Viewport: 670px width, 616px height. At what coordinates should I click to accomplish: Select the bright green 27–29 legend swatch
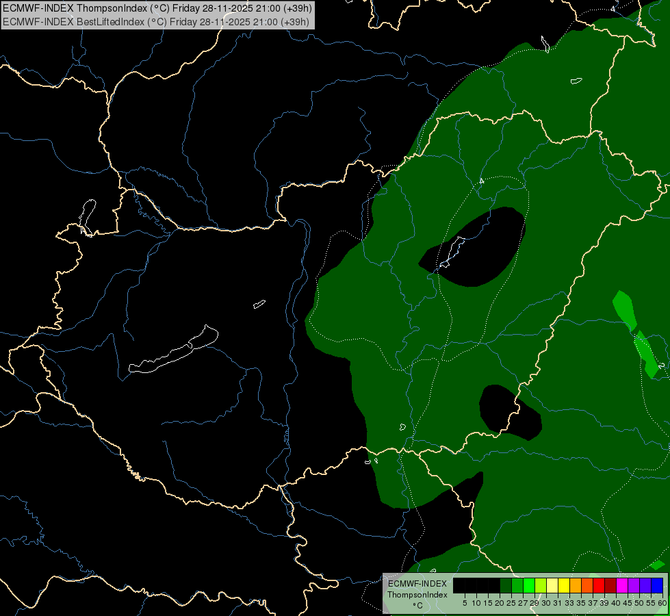(x=529, y=585)
